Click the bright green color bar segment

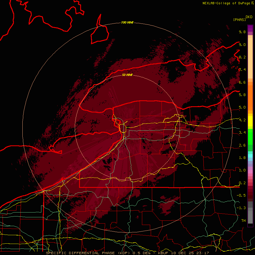tap(250, 137)
